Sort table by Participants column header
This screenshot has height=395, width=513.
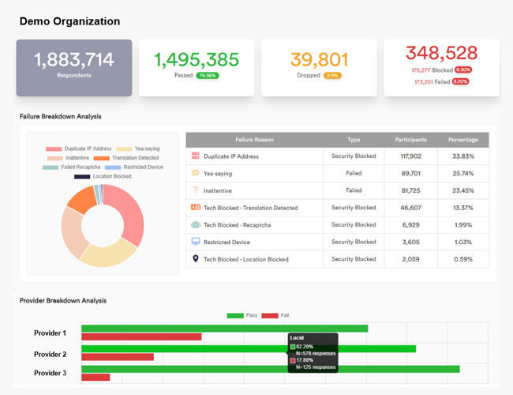coord(410,140)
